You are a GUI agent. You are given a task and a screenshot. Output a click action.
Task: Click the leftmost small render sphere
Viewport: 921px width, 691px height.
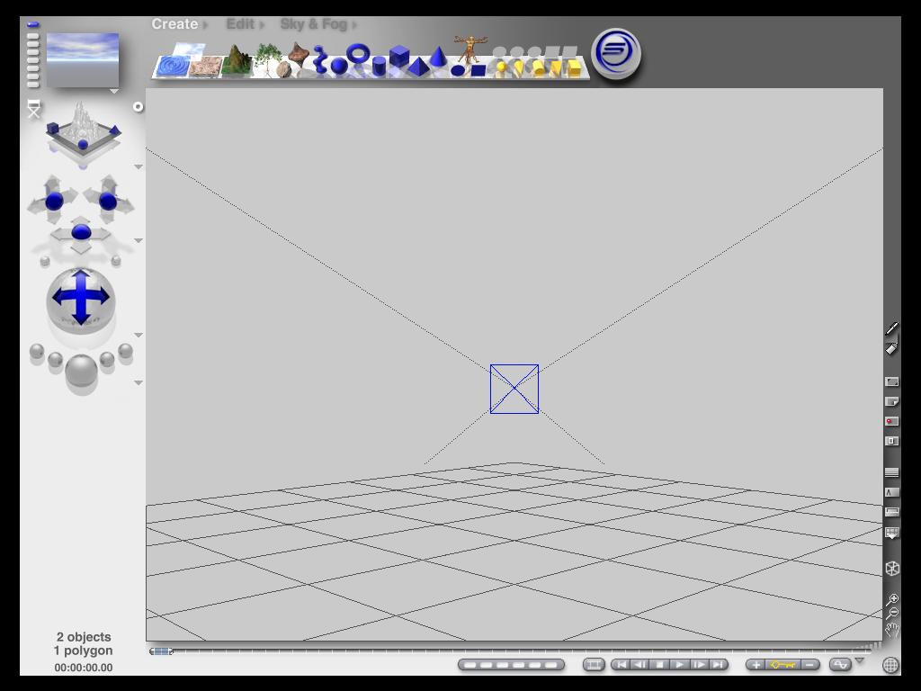pos(36,352)
